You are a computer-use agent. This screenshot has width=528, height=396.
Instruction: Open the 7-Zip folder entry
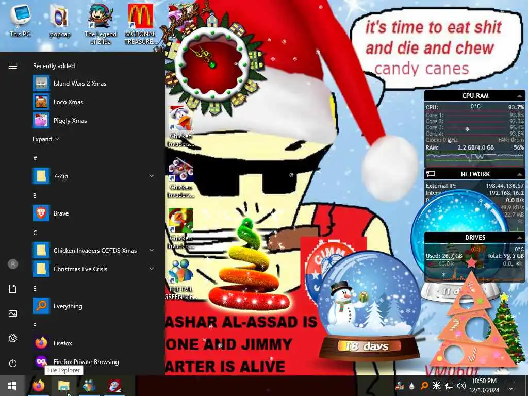tap(93, 176)
